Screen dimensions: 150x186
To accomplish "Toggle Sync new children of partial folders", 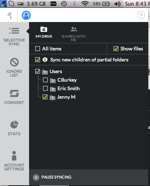I will coord(38,60).
